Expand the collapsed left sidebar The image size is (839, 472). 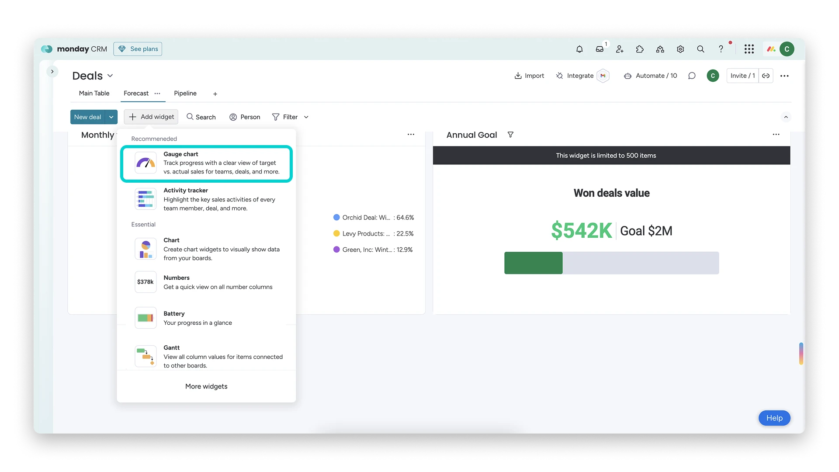tap(52, 71)
